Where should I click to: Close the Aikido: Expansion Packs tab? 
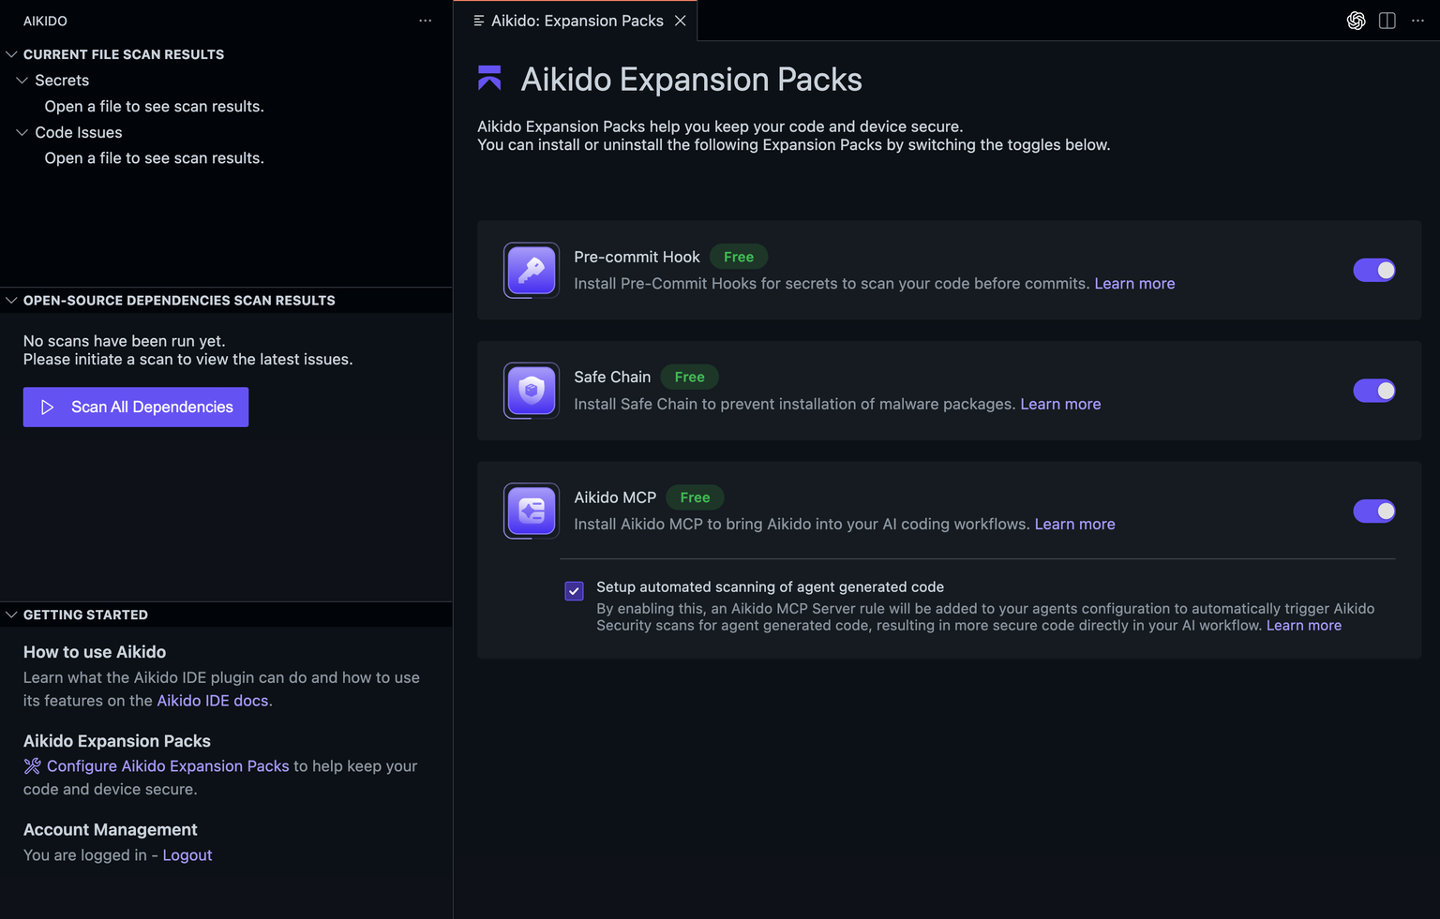pos(681,21)
